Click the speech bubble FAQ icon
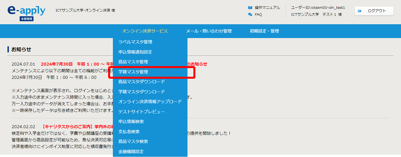 (250, 15)
